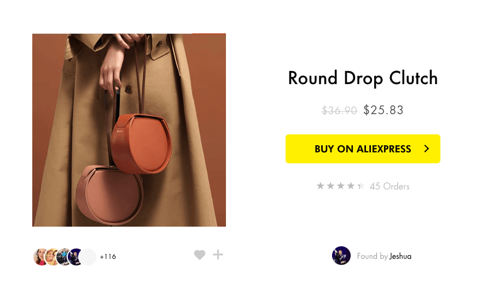Screen dimensions: 494x284
Task: Show the +116 additional likers
Action: [x=108, y=257]
